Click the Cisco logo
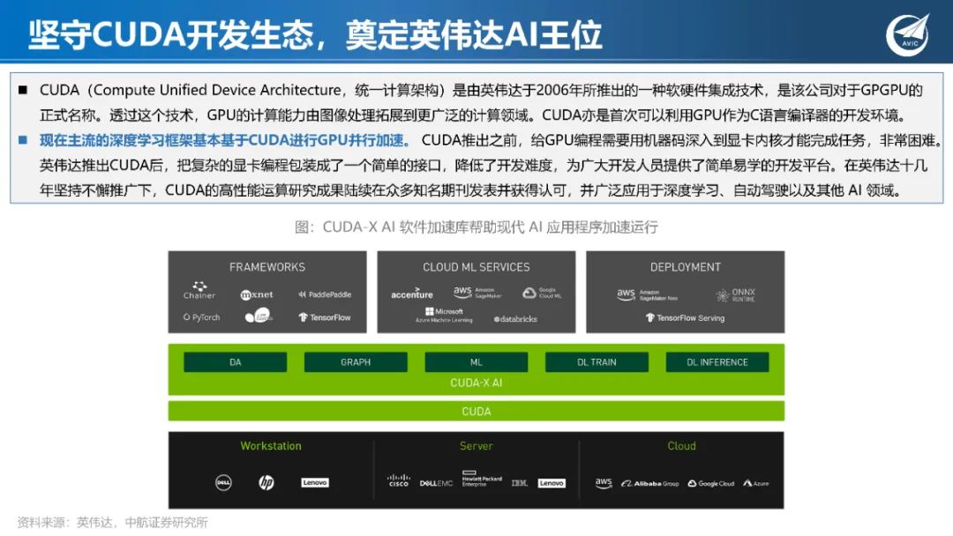 click(x=399, y=480)
